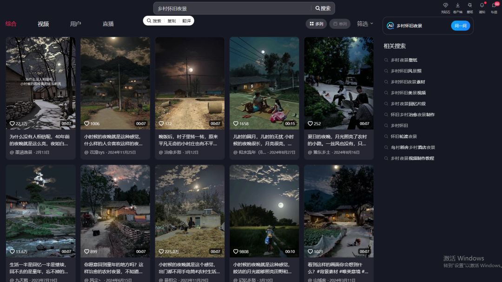Click the 问一问 AI ask button
502x282 pixels.
pos(460,26)
